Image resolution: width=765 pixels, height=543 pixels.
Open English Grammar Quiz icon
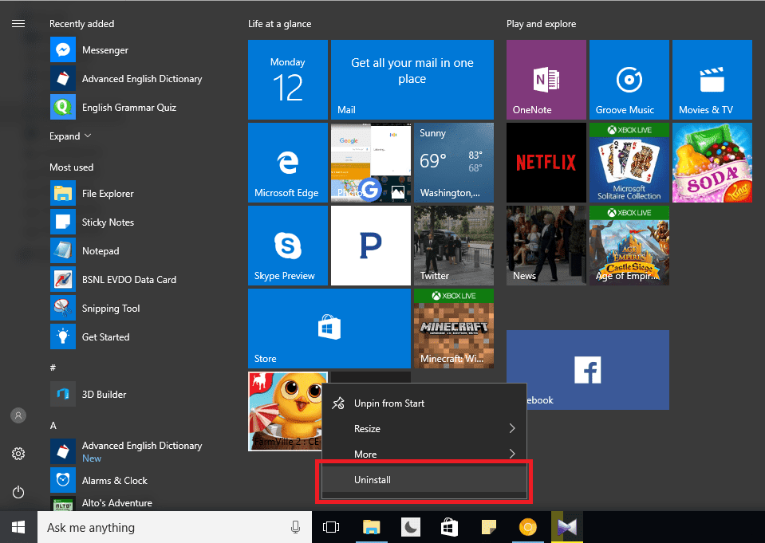tap(63, 108)
